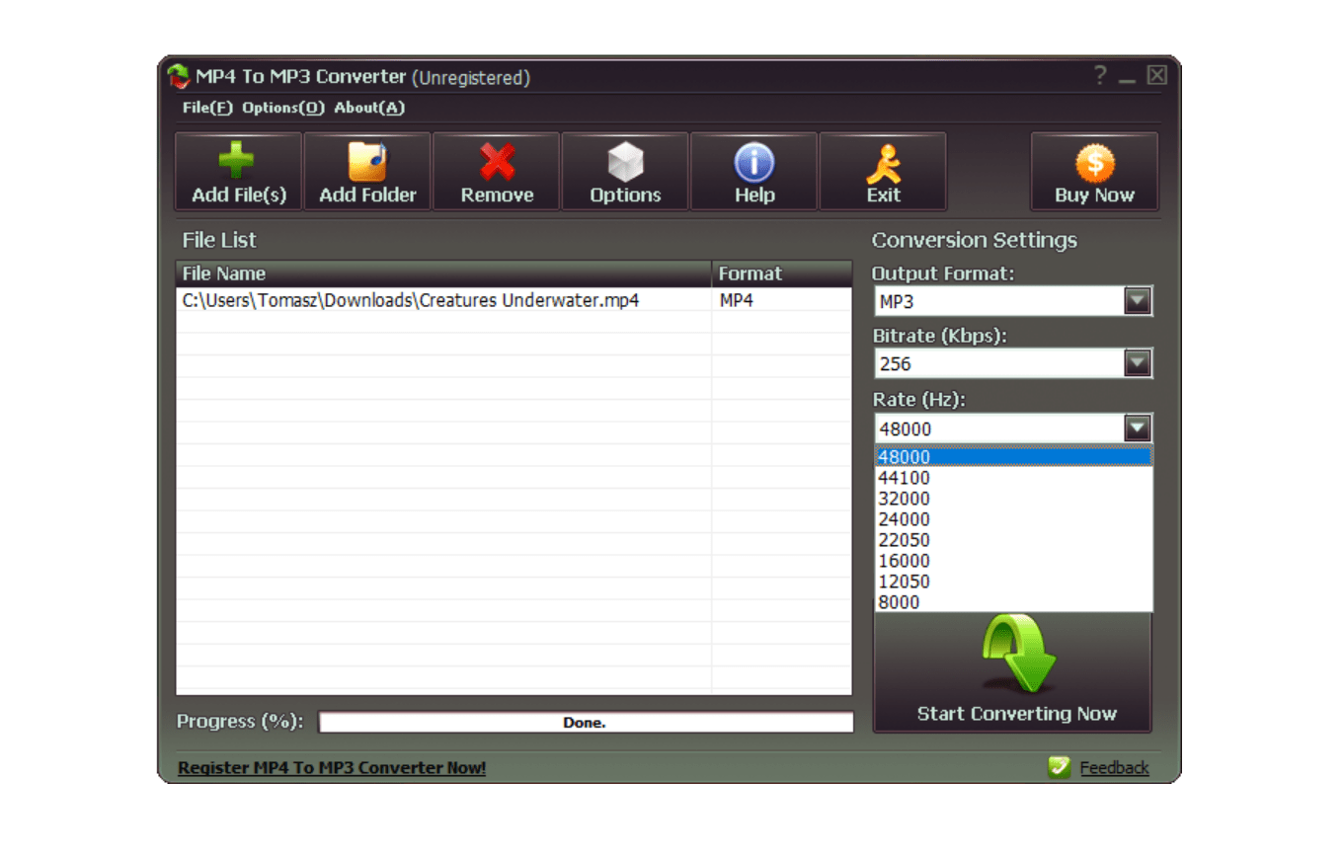Open the File(F) menu

[207, 108]
